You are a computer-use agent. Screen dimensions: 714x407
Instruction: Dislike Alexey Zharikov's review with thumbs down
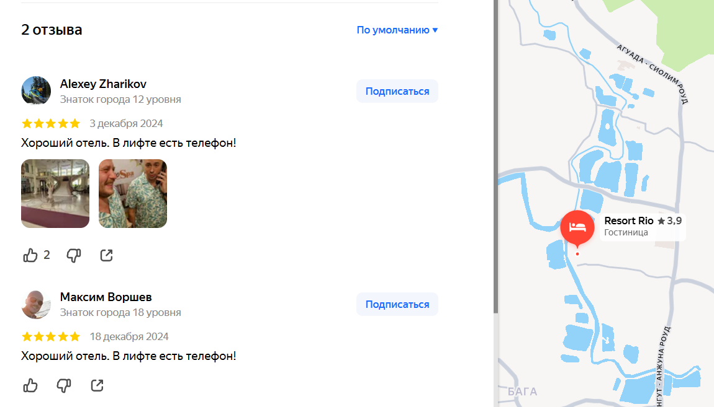click(x=74, y=255)
